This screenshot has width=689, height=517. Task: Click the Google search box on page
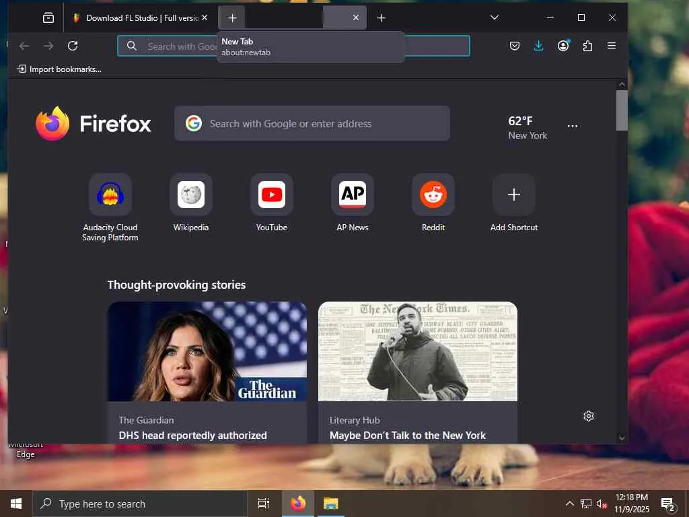pyautogui.click(x=312, y=124)
